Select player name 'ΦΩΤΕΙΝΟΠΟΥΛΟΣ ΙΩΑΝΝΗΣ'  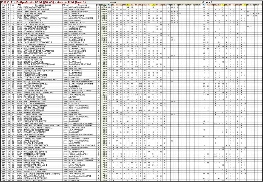(36, 10)
